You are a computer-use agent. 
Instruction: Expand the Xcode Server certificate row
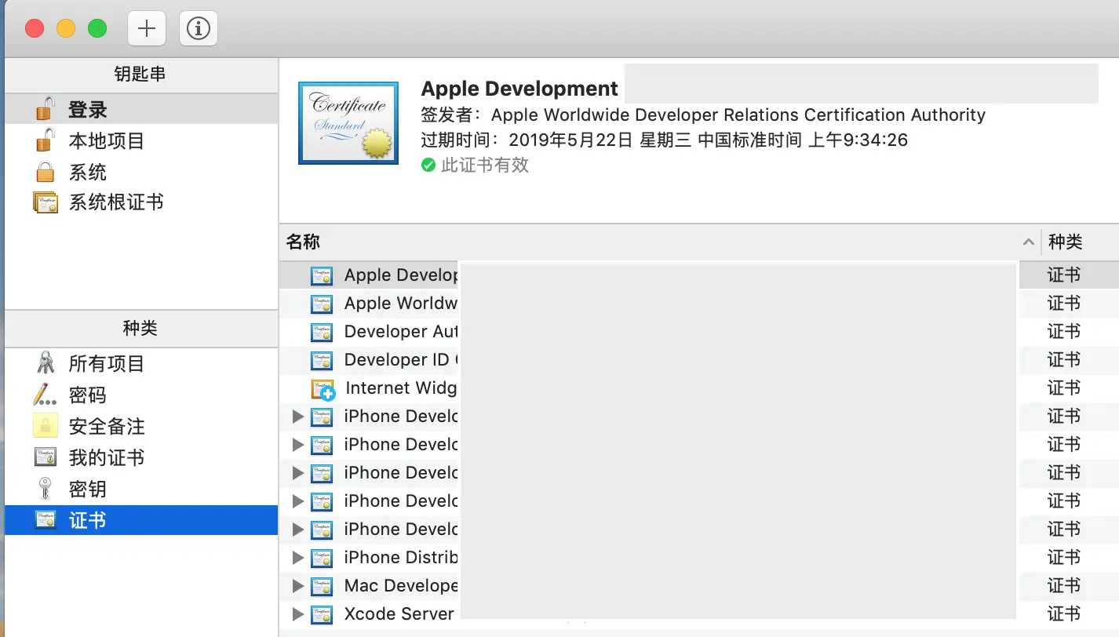click(297, 614)
